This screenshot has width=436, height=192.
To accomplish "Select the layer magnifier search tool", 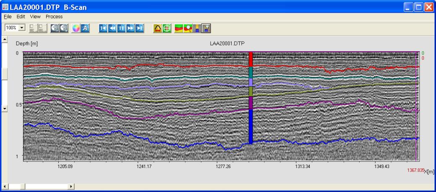I will (188, 28).
